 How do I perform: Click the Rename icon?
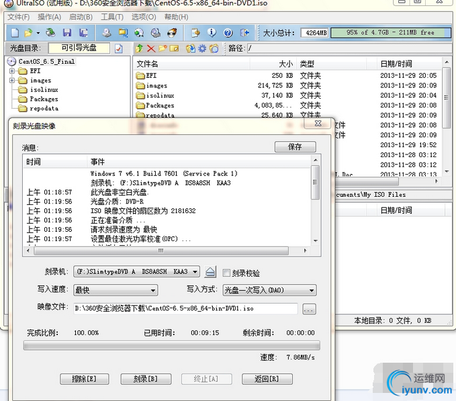coord(174,48)
